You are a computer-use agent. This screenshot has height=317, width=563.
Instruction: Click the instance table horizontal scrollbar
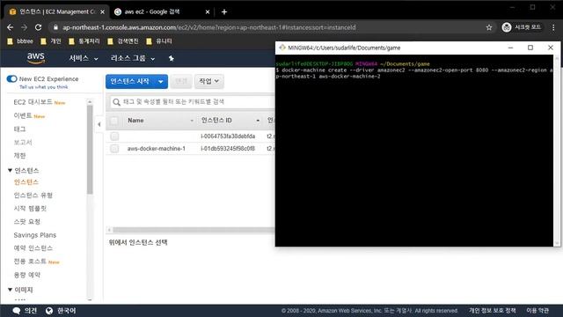[194, 230]
